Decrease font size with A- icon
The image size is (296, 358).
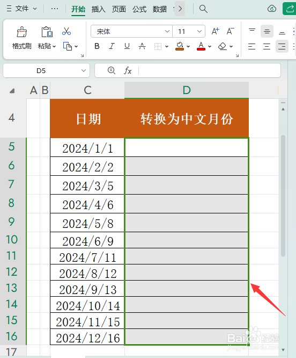pyautogui.click(x=230, y=31)
